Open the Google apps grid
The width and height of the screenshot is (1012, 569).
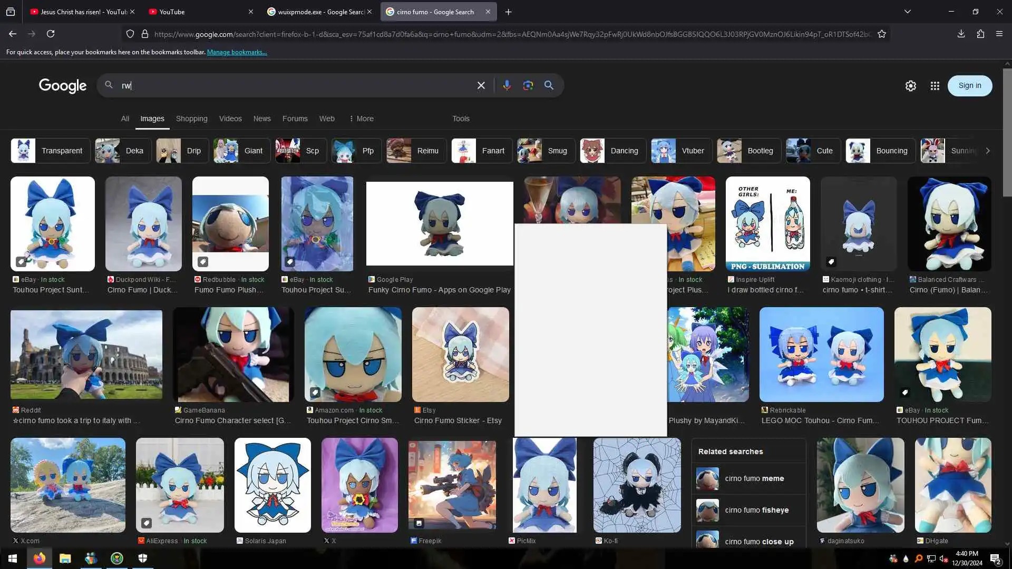(x=935, y=86)
